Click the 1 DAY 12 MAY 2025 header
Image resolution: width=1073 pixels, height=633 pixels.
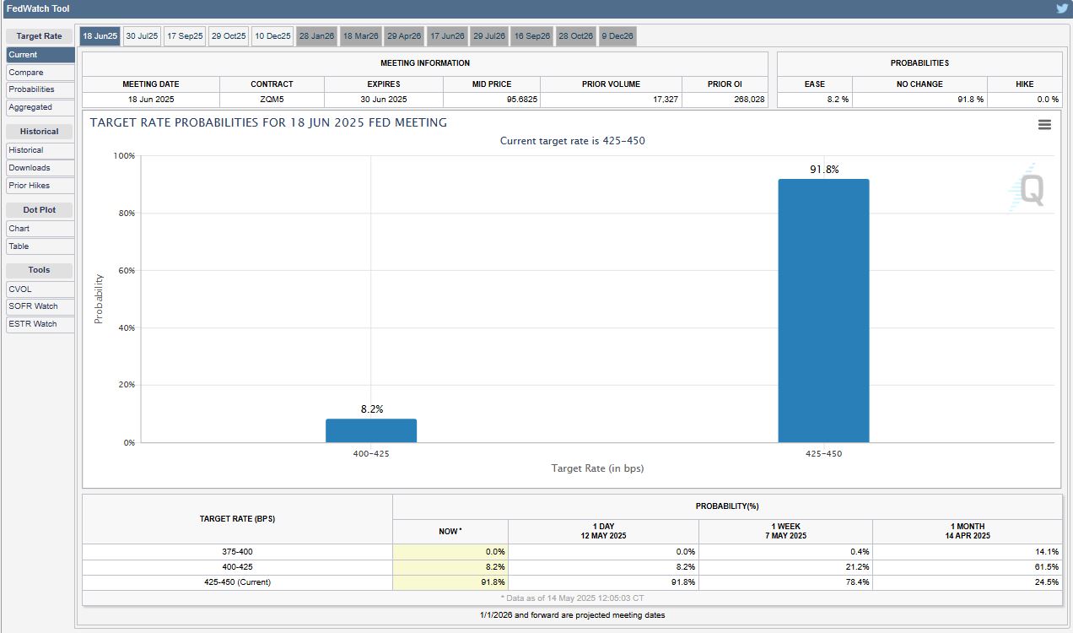pyautogui.click(x=603, y=532)
